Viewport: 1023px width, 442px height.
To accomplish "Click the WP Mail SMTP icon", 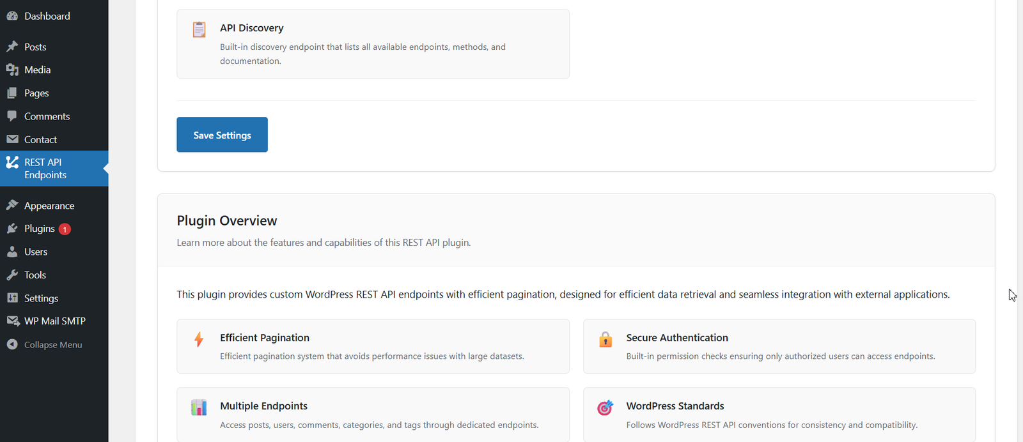I will point(13,321).
